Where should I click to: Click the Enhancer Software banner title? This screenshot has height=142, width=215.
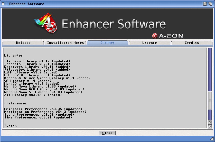[114, 24]
